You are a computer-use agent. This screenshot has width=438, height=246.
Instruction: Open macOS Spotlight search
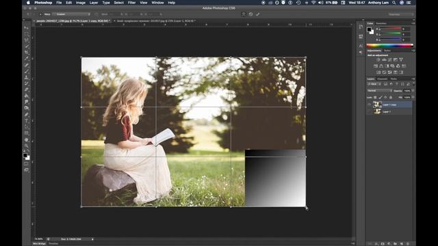pyautogui.click(x=394, y=3)
